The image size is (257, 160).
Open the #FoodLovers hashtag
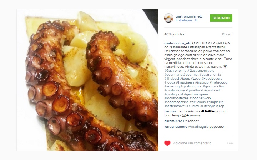pos(212,79)
